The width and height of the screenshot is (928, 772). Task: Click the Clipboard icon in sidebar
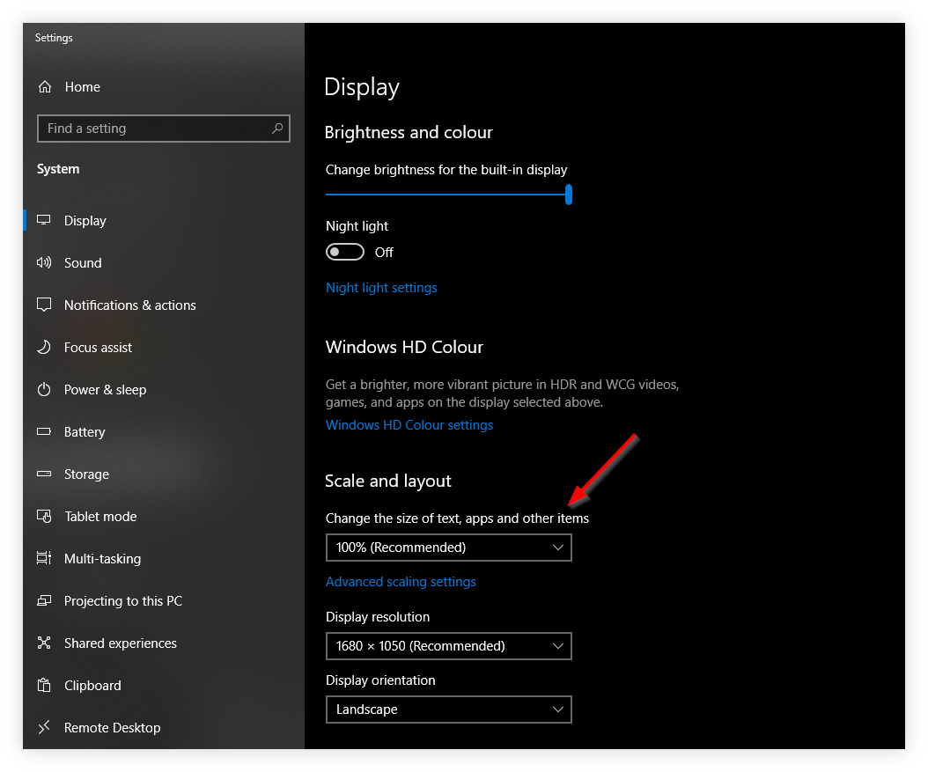(x=44, y=685)
